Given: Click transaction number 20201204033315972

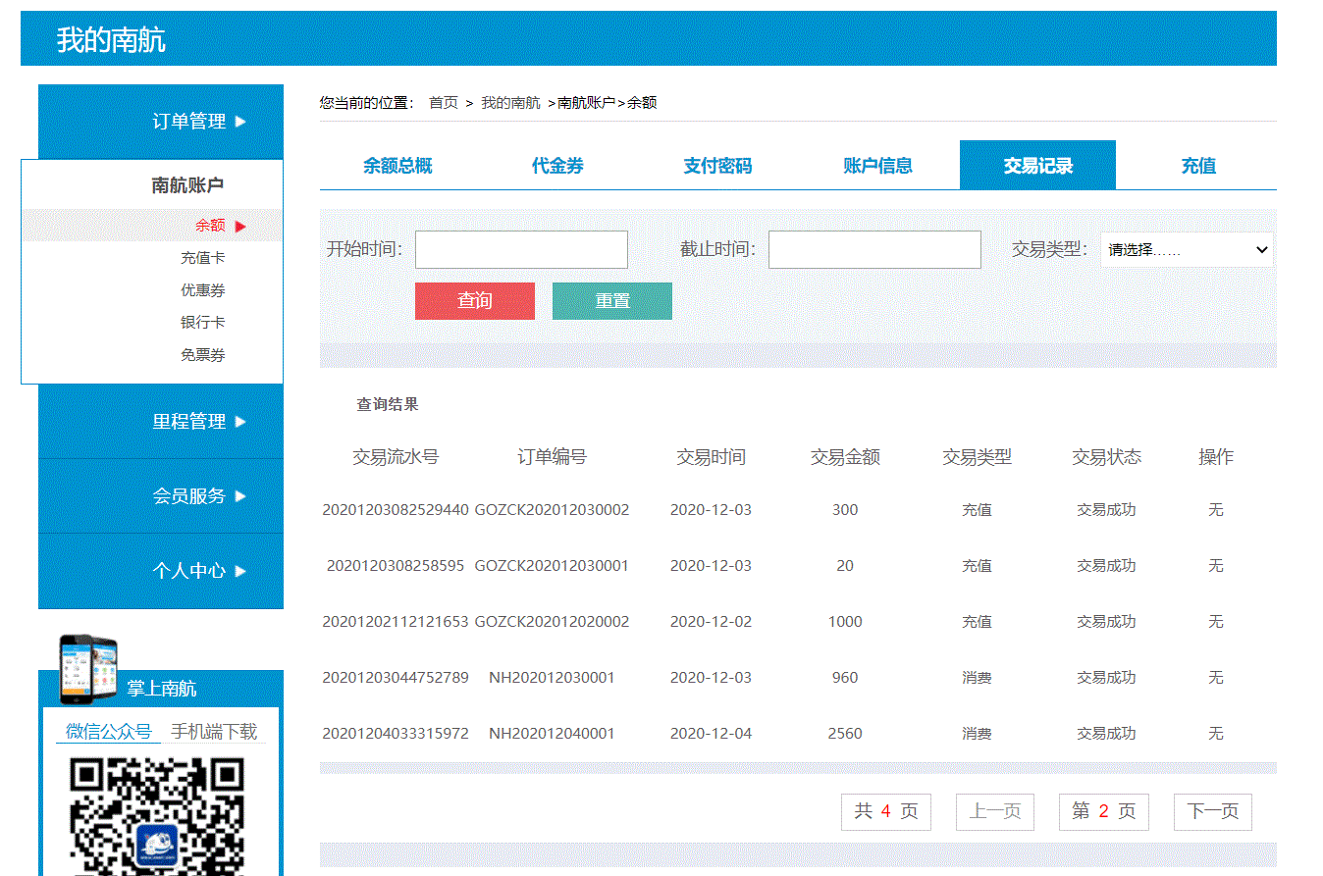Looking at the screenshot, I should [396, 734].
